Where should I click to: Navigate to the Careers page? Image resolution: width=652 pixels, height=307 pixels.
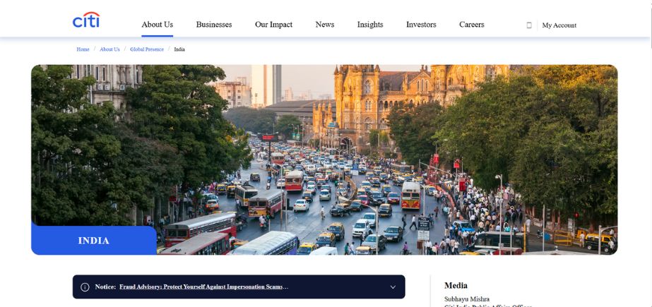click(471, 25)
